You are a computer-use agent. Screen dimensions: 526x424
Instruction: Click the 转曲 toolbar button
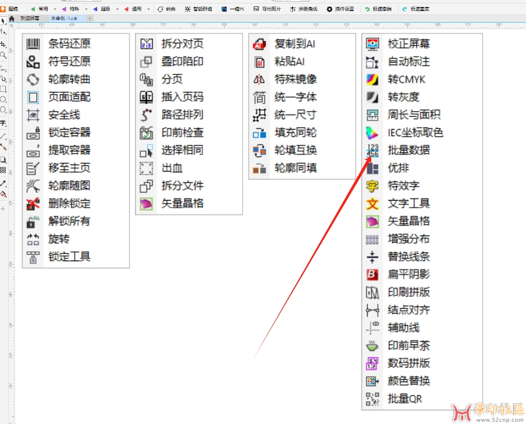(167, 9)
